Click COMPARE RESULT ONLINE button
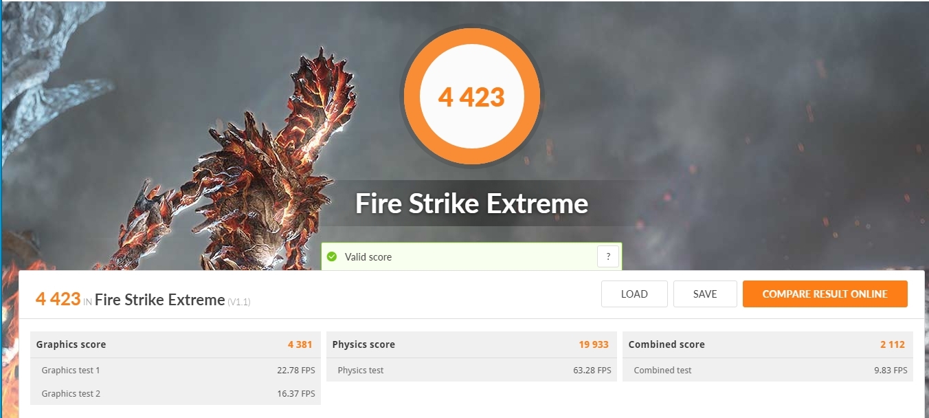 pos(825,294)
